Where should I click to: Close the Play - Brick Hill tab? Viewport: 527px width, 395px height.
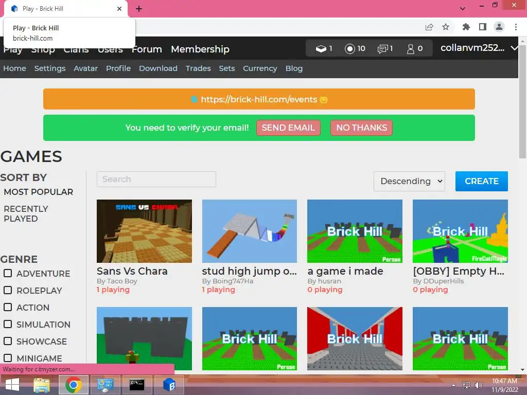tap(119, 9)
